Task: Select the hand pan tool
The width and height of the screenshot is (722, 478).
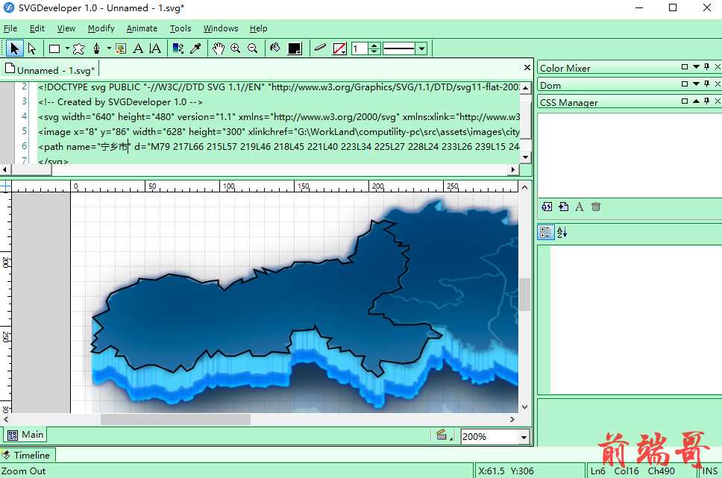Action: click(x=219, y=48)
